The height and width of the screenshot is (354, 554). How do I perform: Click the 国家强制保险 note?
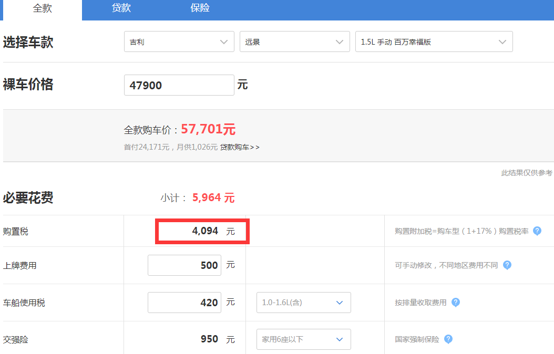point(417,339)
